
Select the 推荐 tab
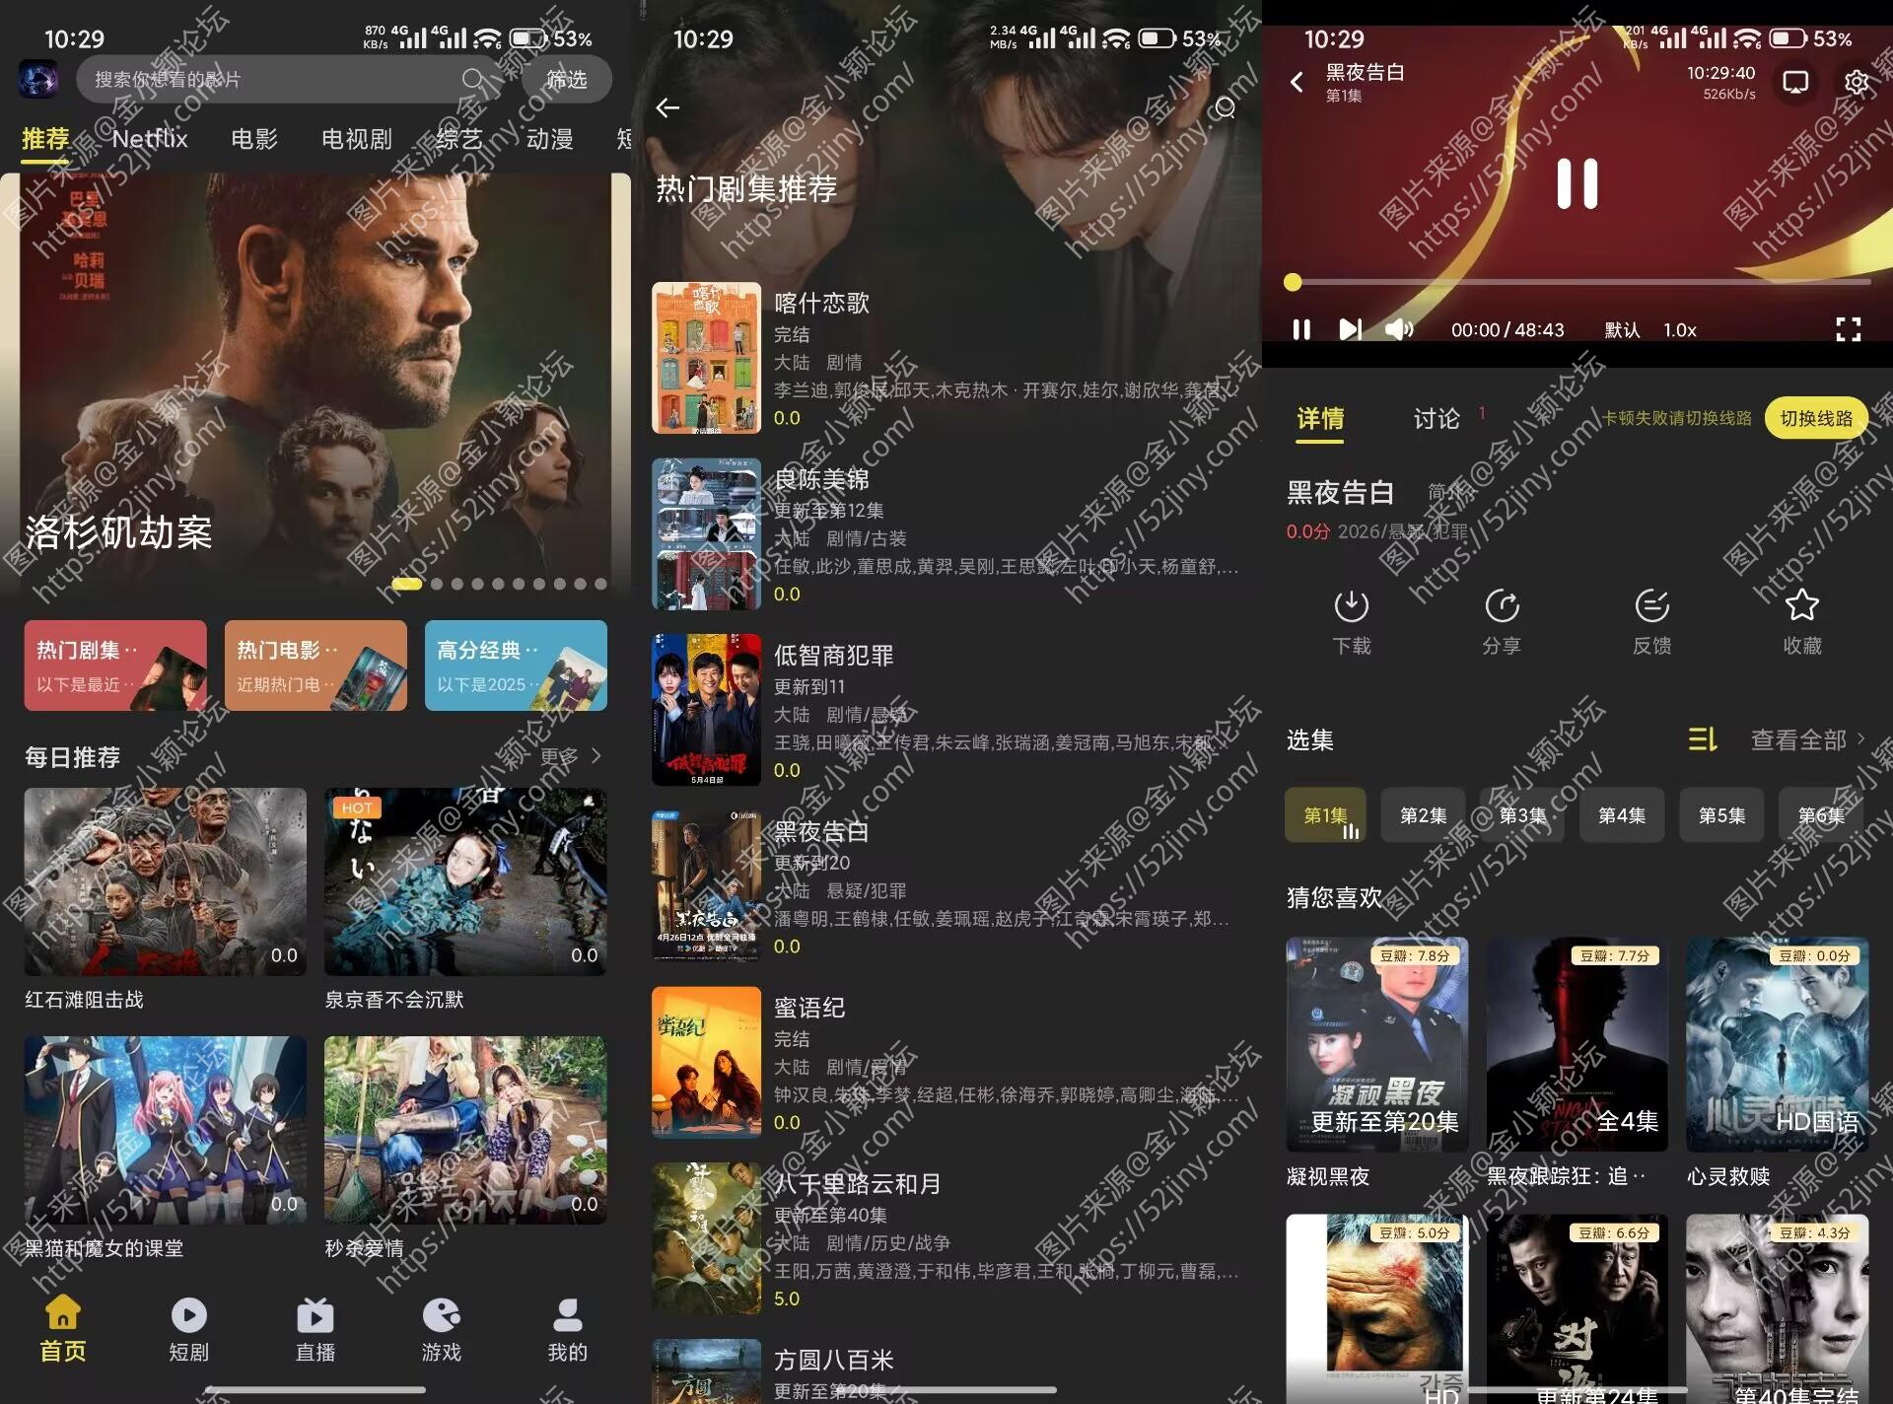tap(45, 139)
